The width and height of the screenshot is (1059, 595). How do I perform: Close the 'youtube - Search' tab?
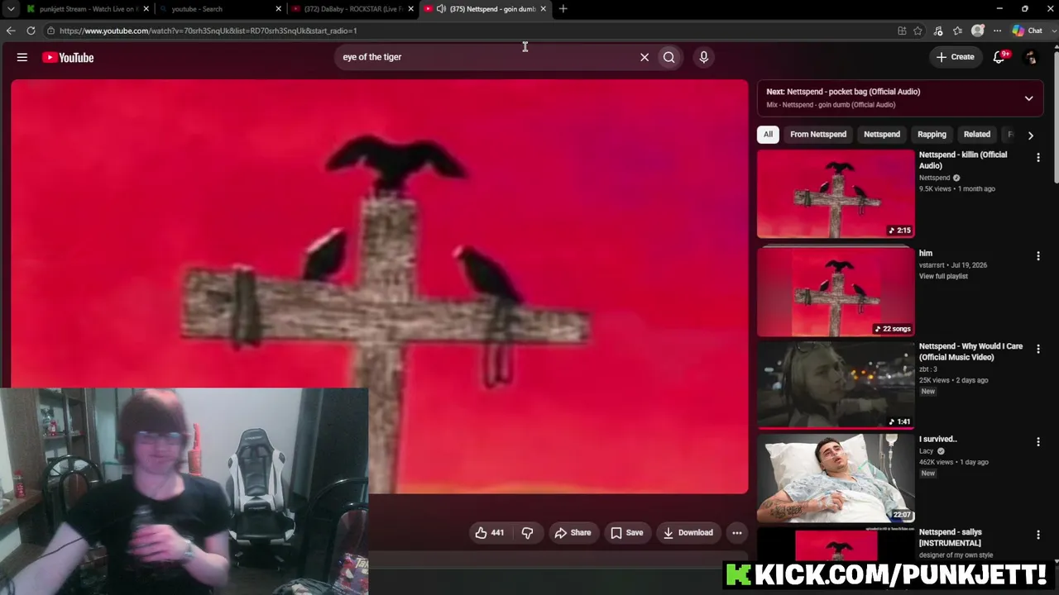[x=279, y=9]
